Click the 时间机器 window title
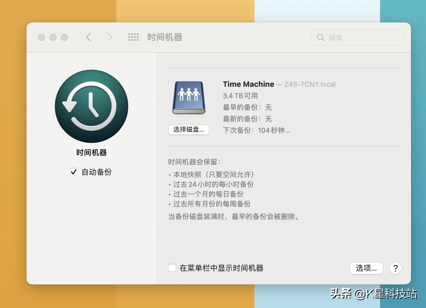Viewport: 426px width, 308px height. tap(165, 37)
